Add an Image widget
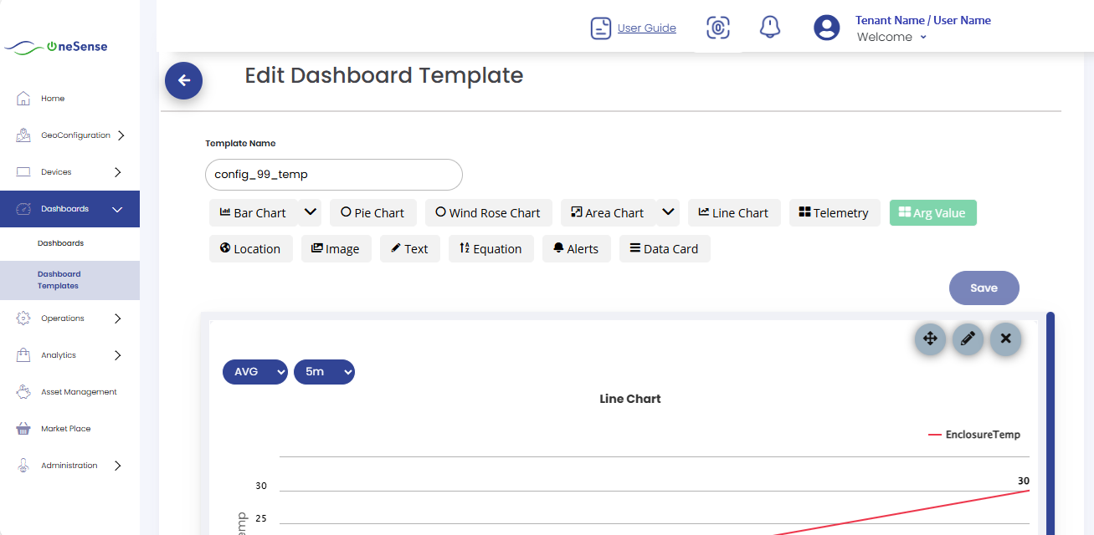Image resolution: width=1094 pixels, height=535 pixels. pos(336,248)
